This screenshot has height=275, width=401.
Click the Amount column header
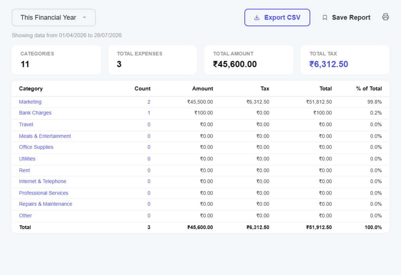[x=202, y=89]
